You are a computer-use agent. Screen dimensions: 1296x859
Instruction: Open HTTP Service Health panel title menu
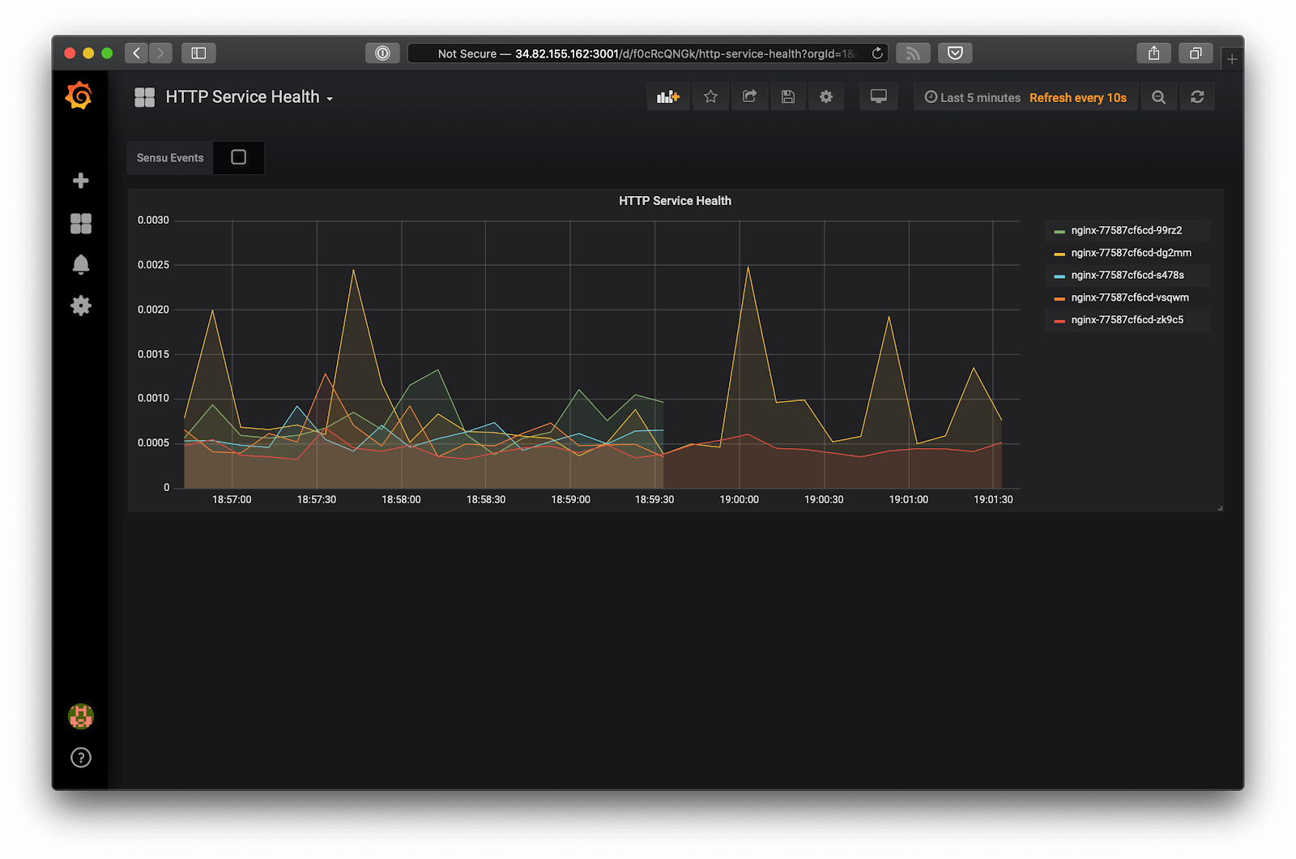click(675, 201)
